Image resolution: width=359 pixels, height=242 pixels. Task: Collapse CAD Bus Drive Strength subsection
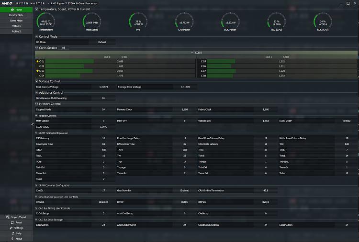click(x=36, y=220)
